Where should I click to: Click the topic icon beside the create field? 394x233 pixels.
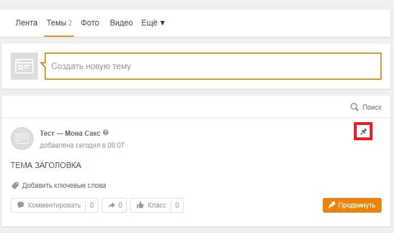coord(24,66)
